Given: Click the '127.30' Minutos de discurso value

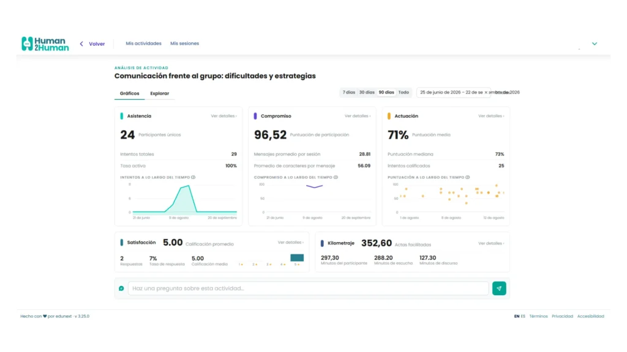Looking at the screenshot, I should (427, 258).
